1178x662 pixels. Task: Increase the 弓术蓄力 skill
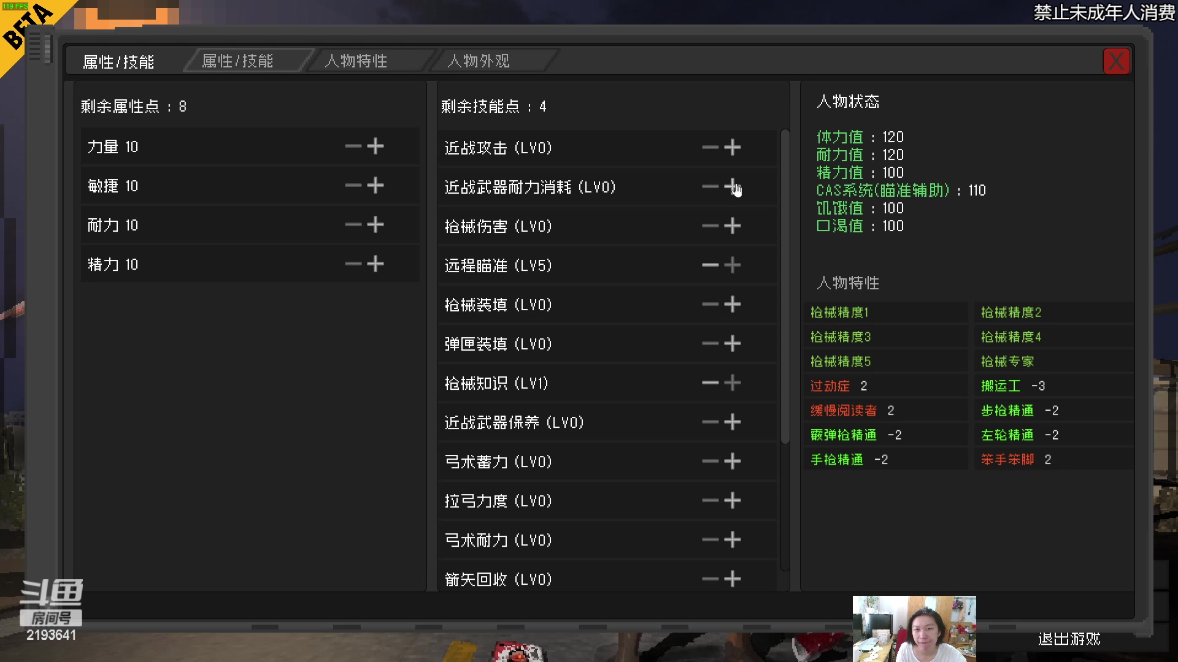pyautogui.click(x=733, y=461)
